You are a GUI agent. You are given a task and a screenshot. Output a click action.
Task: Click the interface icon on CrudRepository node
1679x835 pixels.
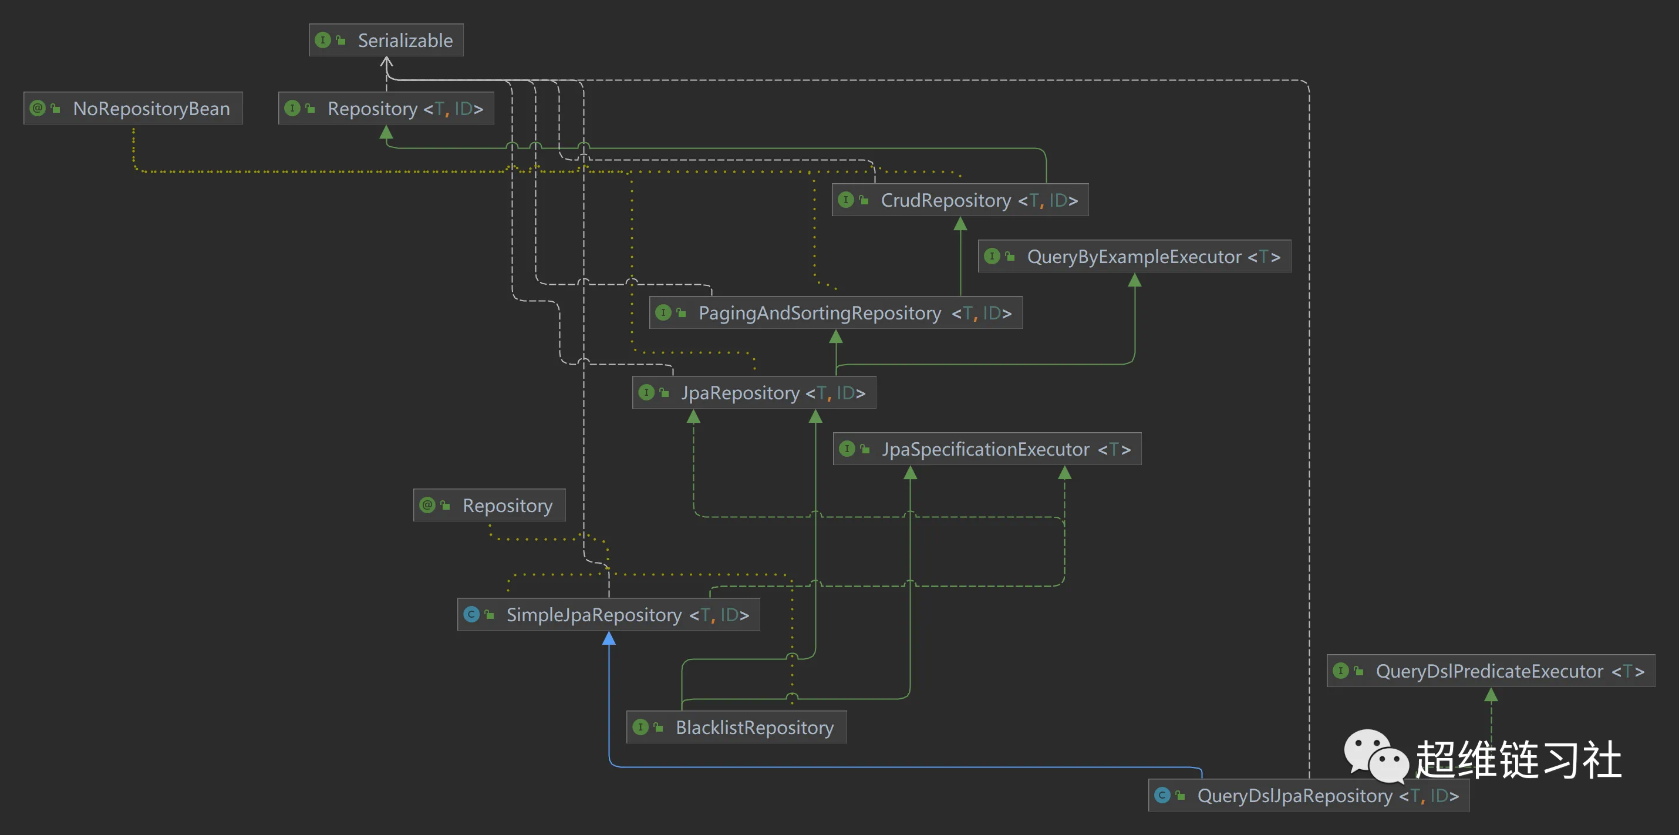pyautogui.click(x=846, y=200)
